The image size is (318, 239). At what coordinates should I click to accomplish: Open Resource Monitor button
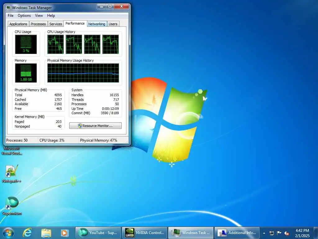[96, 126]
